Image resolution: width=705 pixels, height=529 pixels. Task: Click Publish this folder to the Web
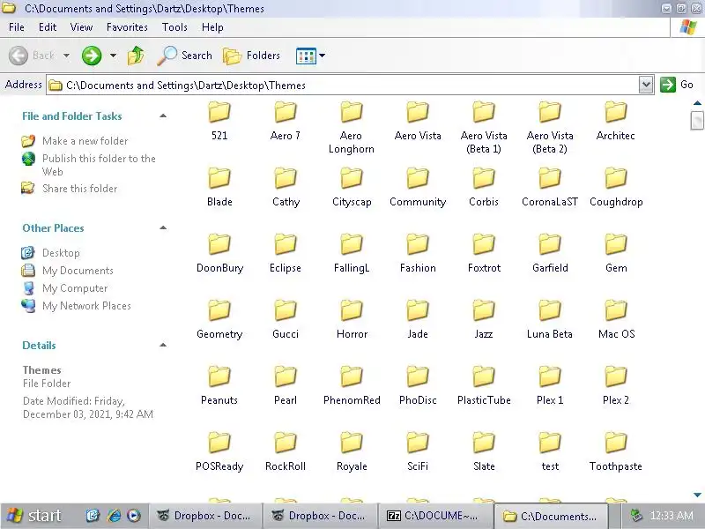89,165
